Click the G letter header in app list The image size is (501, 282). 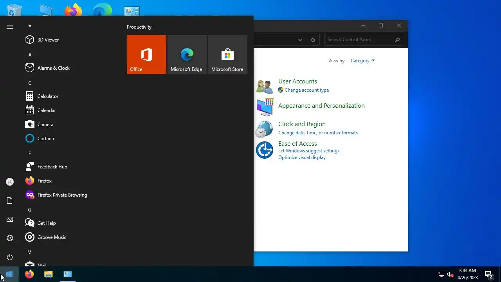click(x=30, y=210)
